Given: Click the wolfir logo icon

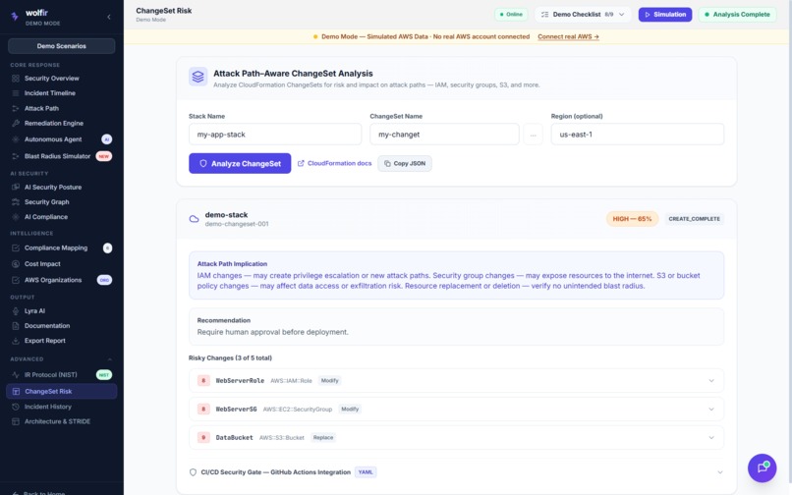Looking at the screenshot, I should pos(14,16).
